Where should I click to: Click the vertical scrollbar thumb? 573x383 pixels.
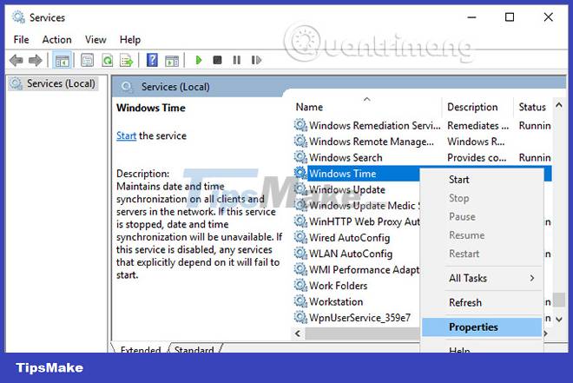559,300
